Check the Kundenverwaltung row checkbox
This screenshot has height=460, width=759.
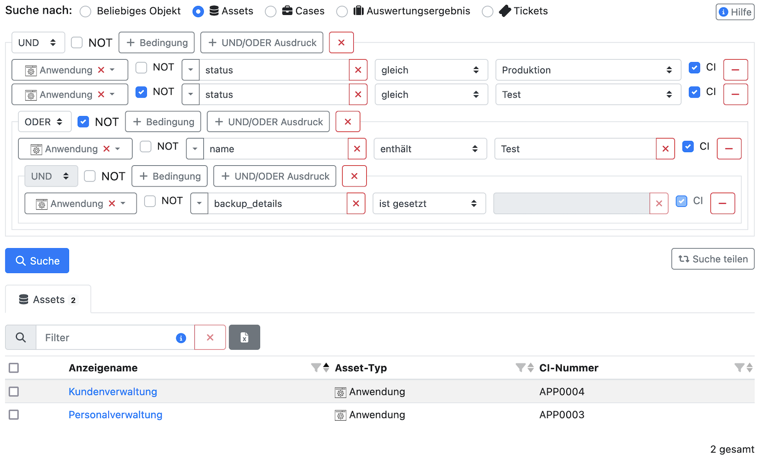coord(14,392)
